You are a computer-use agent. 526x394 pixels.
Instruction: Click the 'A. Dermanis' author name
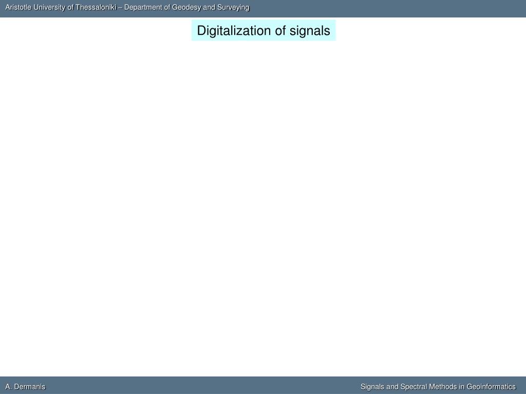(x=25, y=387)
